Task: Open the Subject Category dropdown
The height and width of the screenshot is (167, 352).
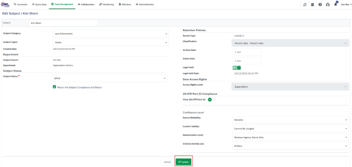Action: pyautogui.click(x=111, y=34)
